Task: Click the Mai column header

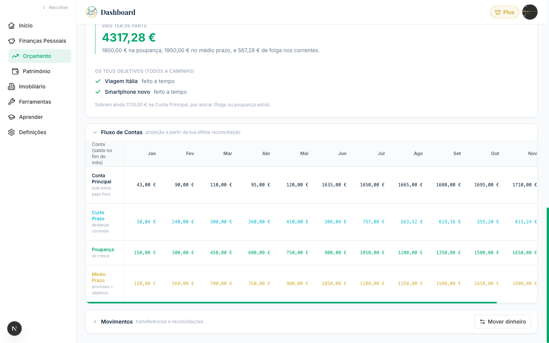Action: [x=304, y=154]
